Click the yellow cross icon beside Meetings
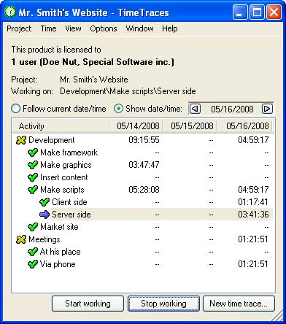Viewport: 286px width, 324px height. click(x=21, y=239)
